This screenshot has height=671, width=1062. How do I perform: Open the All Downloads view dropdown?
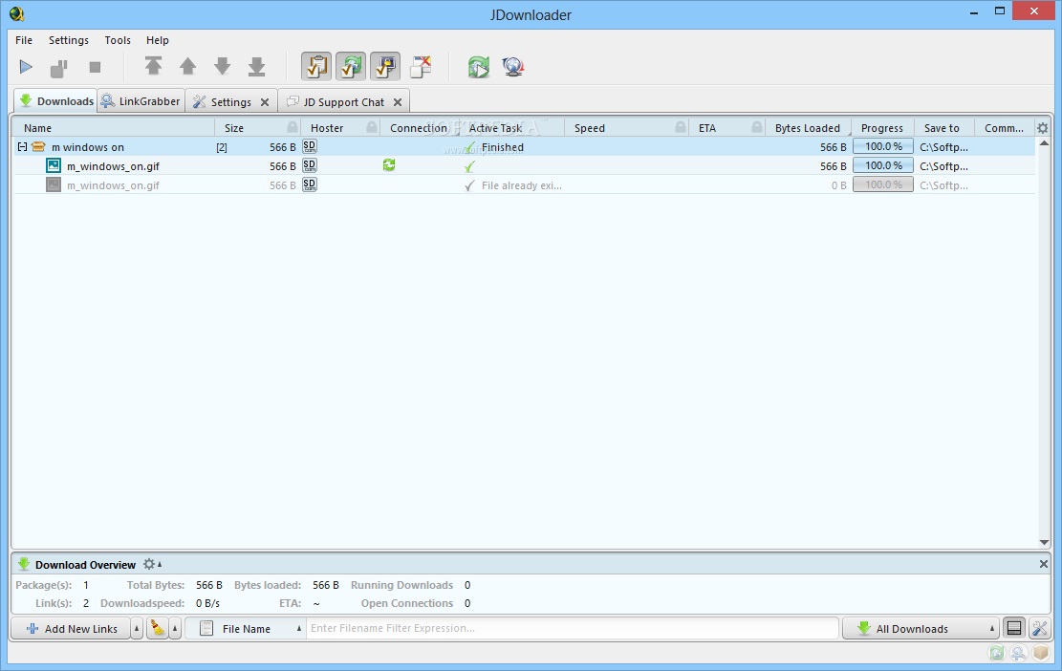tap(921, 628)
